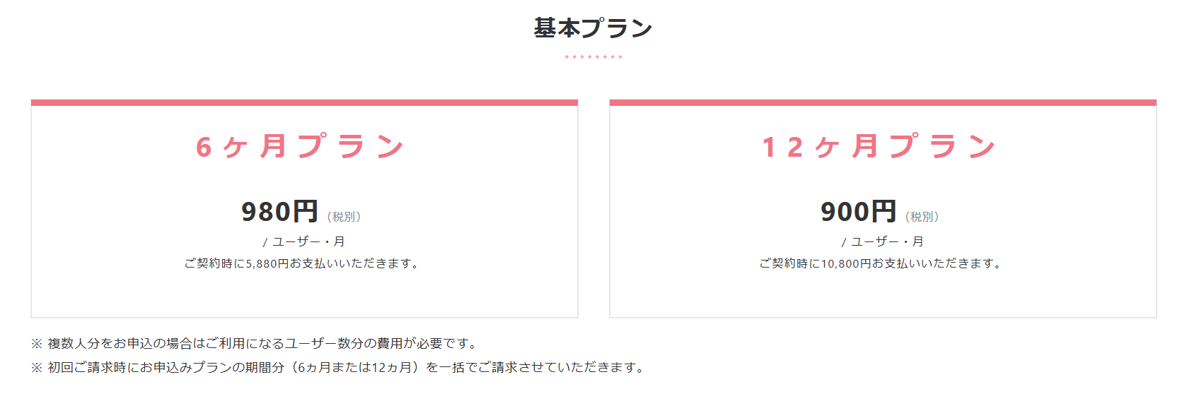
Task: Select the 12ヶ月プラン title
Action: point(879,147)
